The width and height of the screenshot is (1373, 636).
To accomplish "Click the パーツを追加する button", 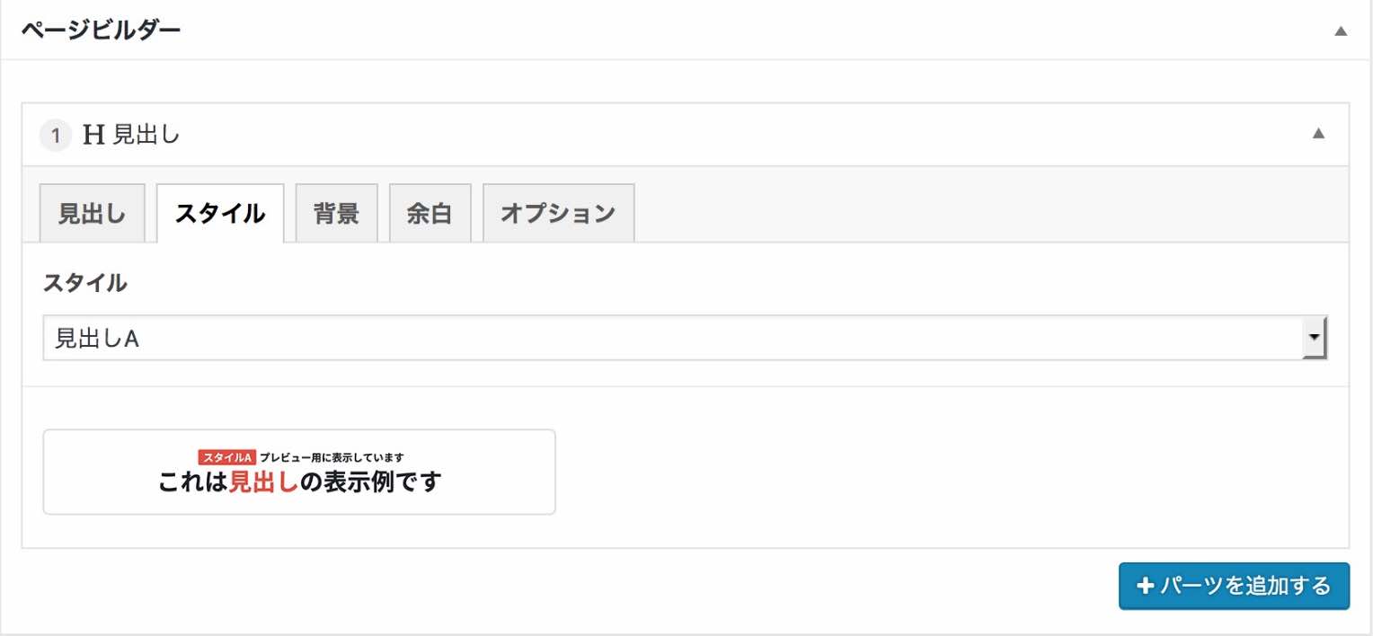I will point(1234,587).
